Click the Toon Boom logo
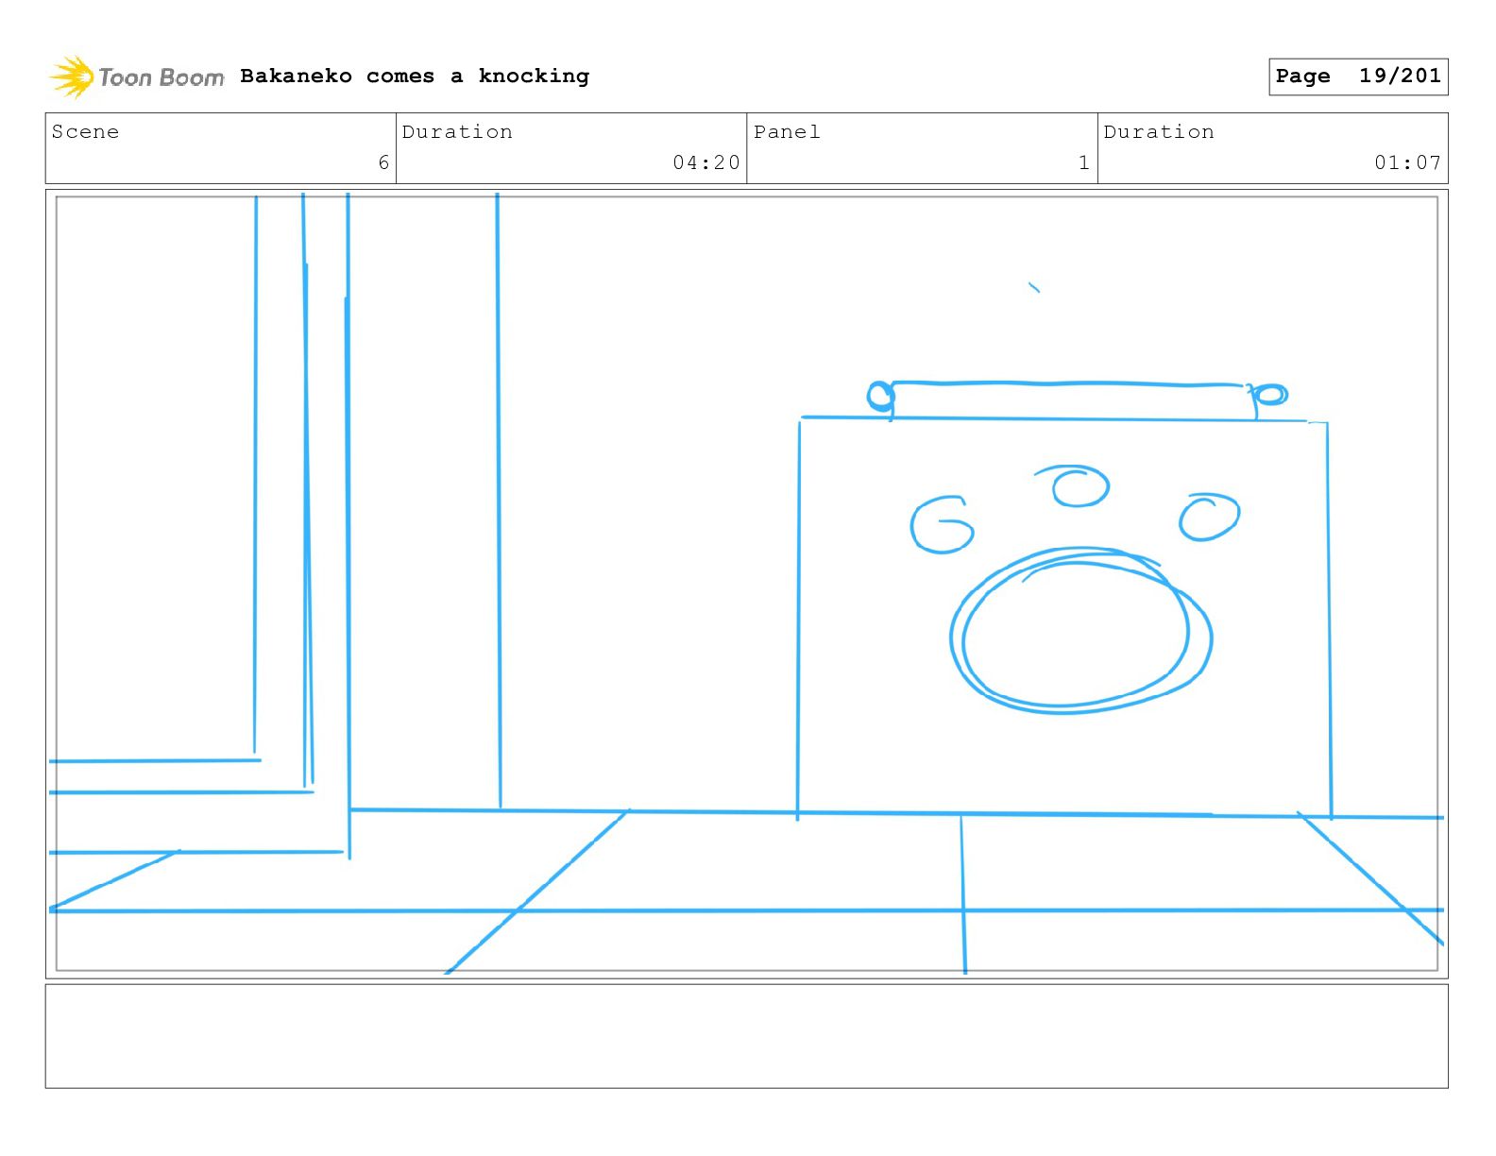This screenshot has width=1496, height=1156. coord(137,76)
